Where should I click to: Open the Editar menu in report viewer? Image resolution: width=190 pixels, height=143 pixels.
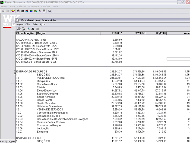click(x=28, y=25)
